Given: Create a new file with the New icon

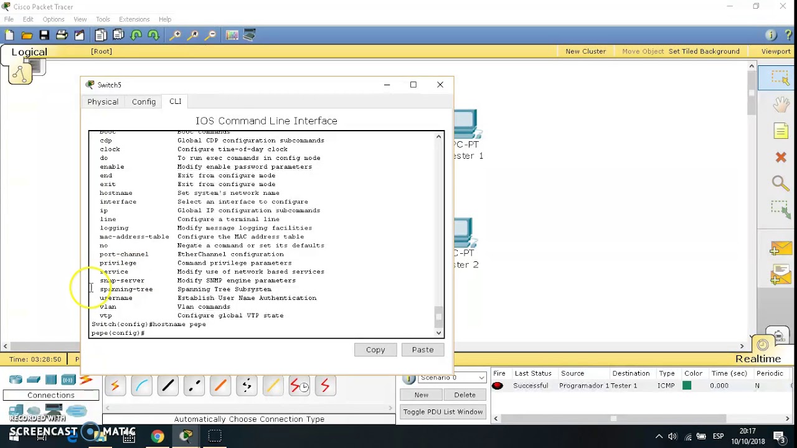Looking at the screenshot, I should click(10, 35).
